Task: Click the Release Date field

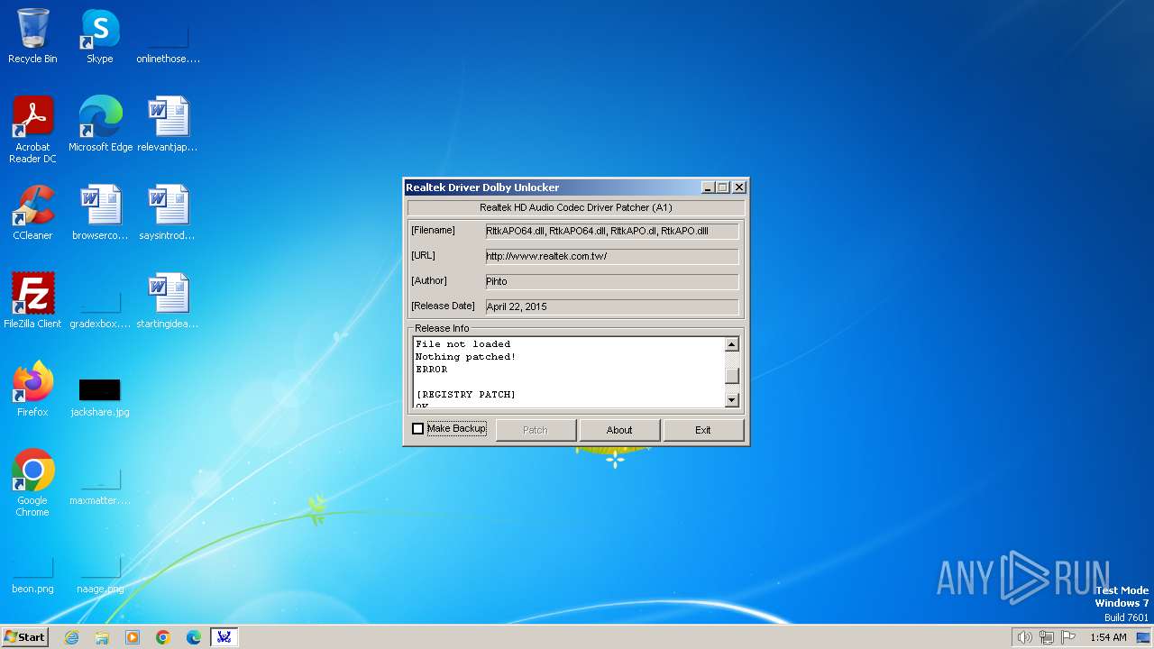Action: [x=612, y=306]
